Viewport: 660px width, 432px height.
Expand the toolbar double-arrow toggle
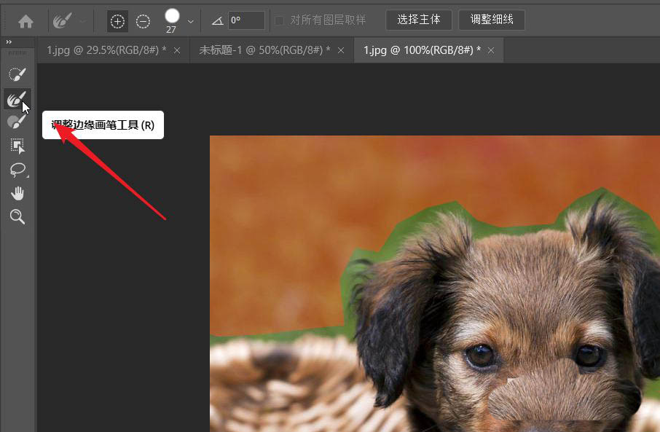pyautogui.click(x=9, y=42)
